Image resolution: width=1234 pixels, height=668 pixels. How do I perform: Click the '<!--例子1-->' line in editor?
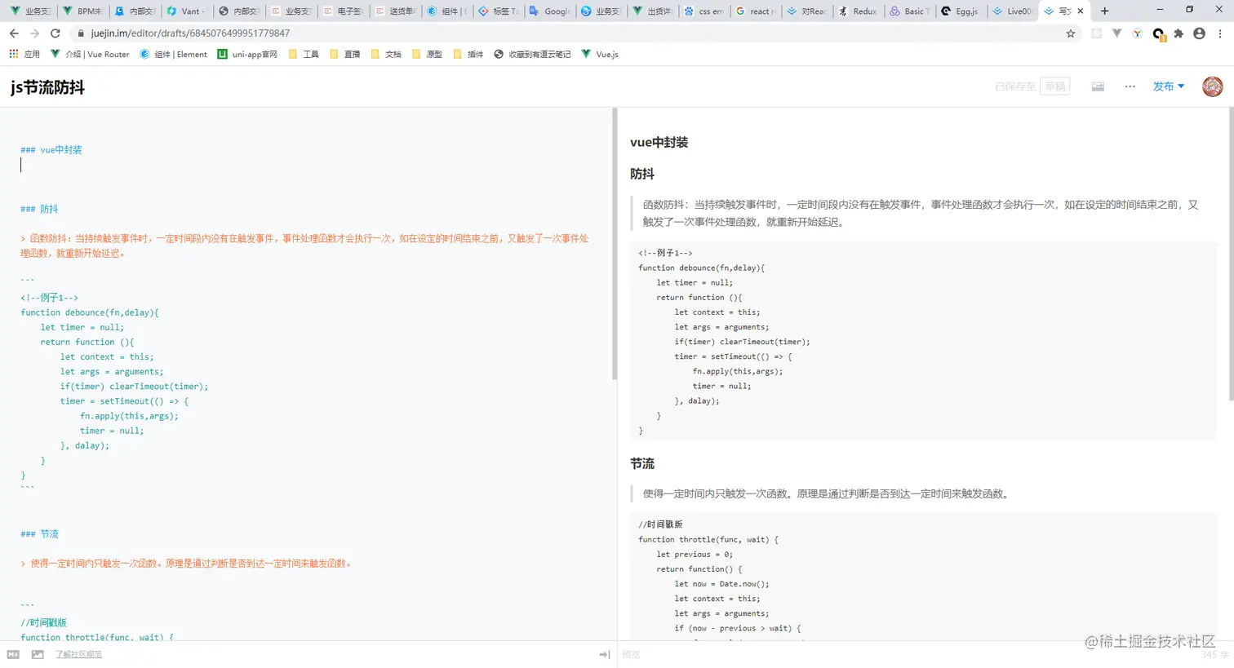50,298
